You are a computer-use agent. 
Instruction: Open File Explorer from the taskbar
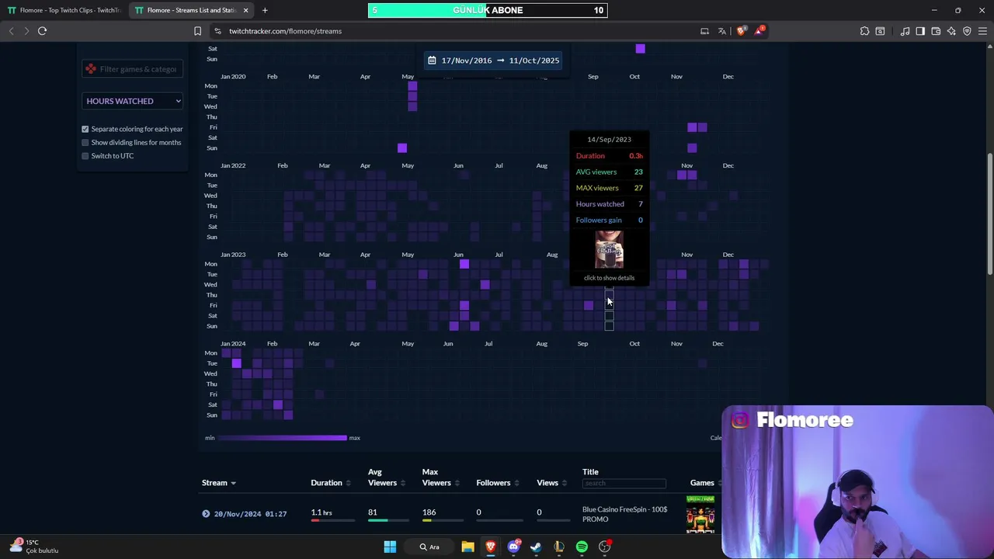tap(467, 547)
